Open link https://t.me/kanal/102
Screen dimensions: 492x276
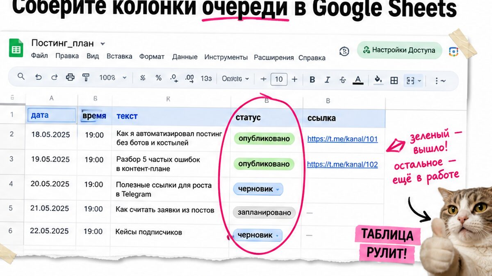click(x=342, y=164)
